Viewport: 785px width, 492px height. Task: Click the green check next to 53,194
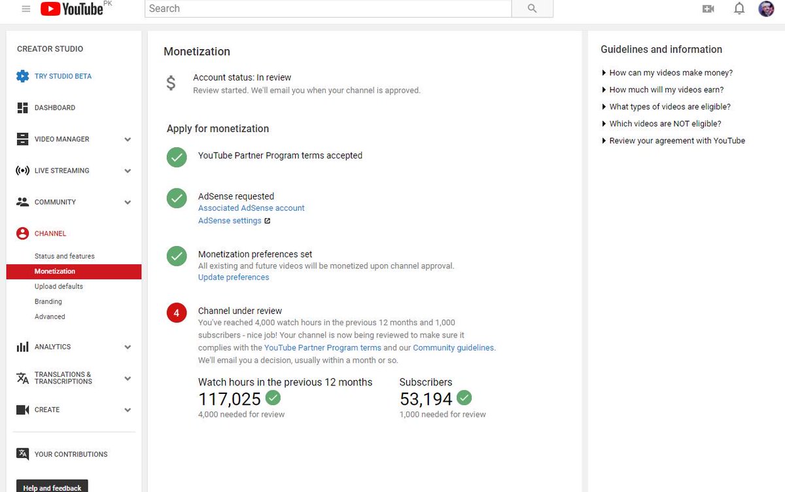(x=464, y=397)
